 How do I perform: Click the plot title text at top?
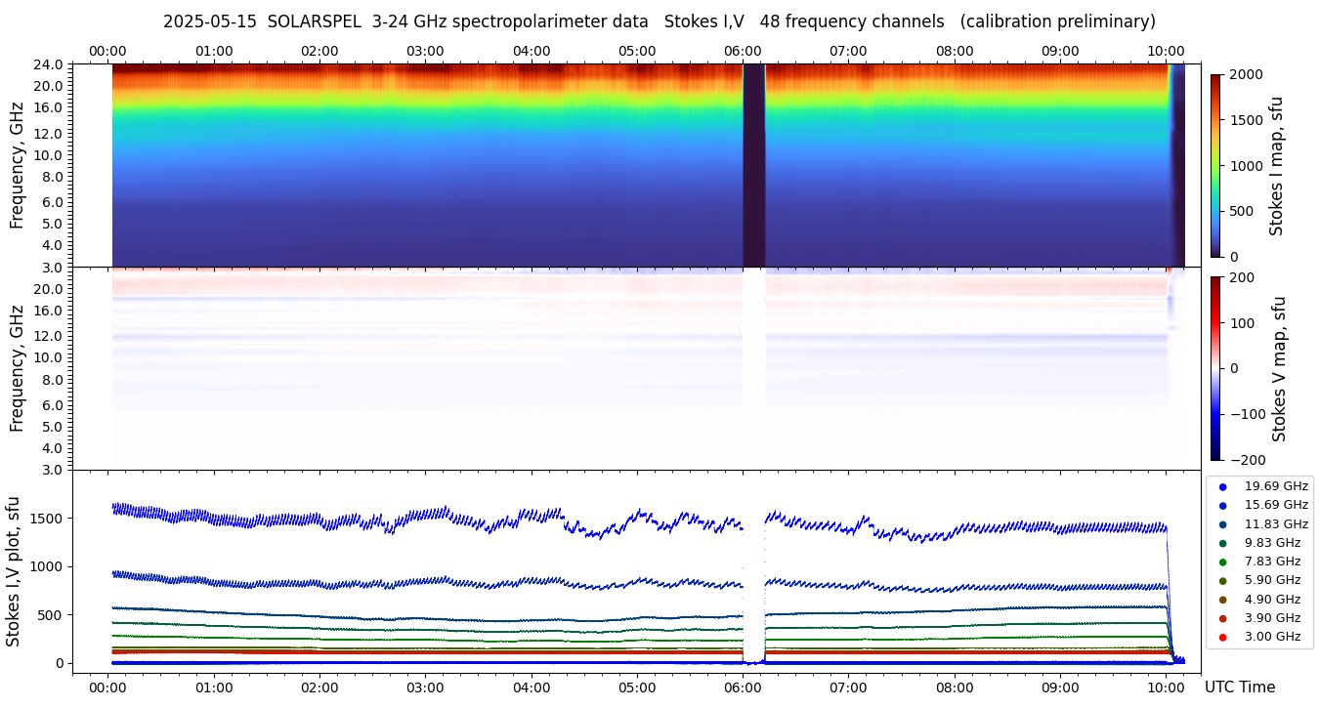click(x=659, y=21)
